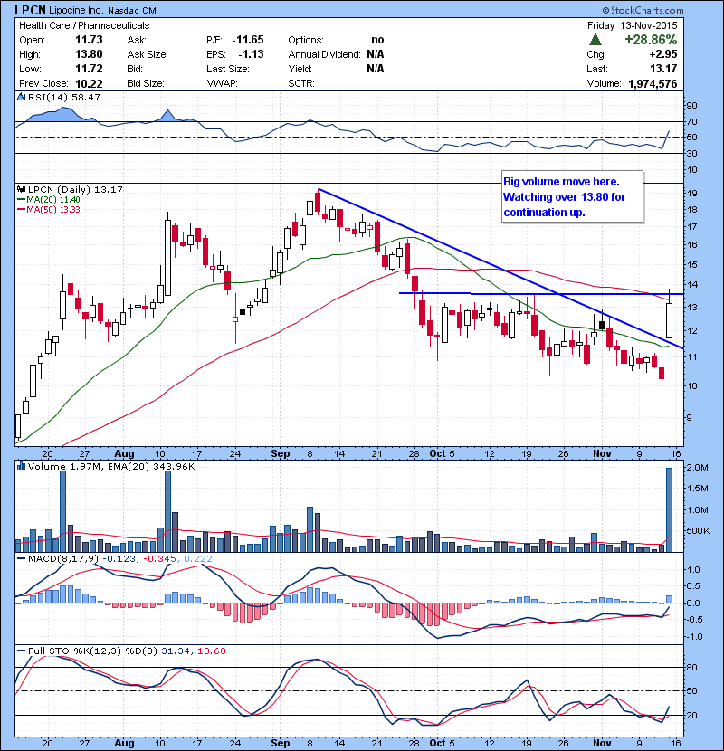Click the '-1.0' MACD axis label

click(x=693, y=636)
